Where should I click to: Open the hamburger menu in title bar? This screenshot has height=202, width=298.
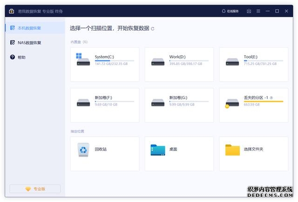258,11
